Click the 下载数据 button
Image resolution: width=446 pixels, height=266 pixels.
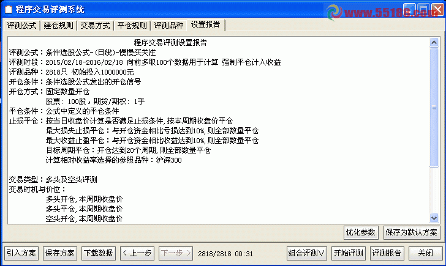pyautogui.click(x=99, y=253)
